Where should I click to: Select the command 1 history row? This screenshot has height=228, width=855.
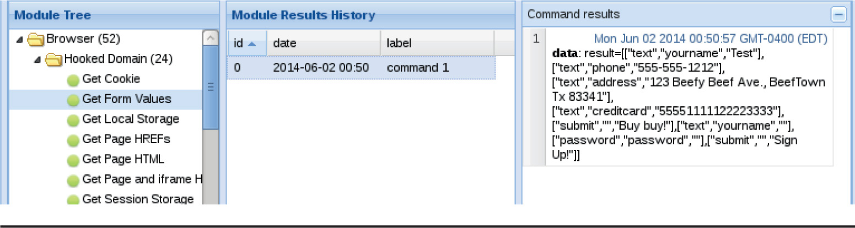(x=362, y=69)
